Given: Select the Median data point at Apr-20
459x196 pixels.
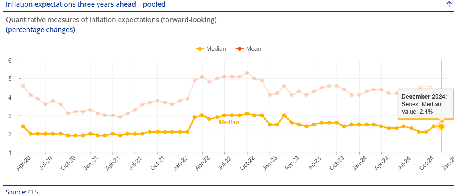Looking at the screenshot, I should [x=23, y=126].
